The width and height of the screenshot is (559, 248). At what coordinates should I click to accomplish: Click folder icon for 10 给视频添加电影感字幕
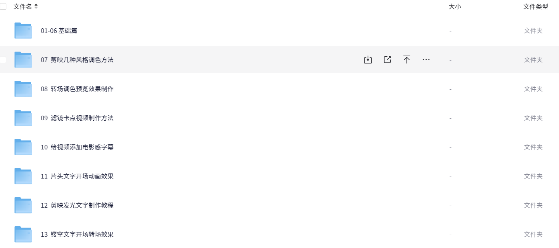23,147
